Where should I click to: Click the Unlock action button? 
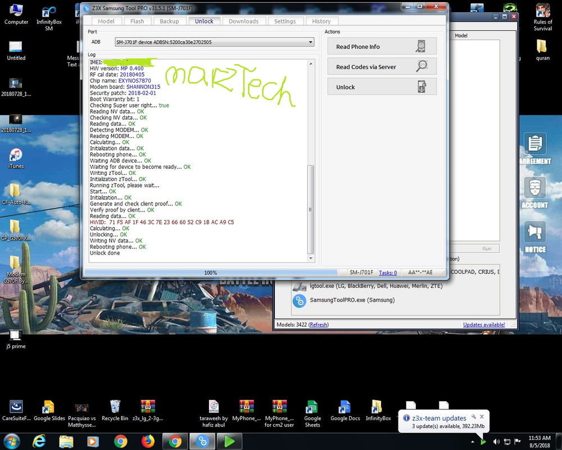point(382,87)
